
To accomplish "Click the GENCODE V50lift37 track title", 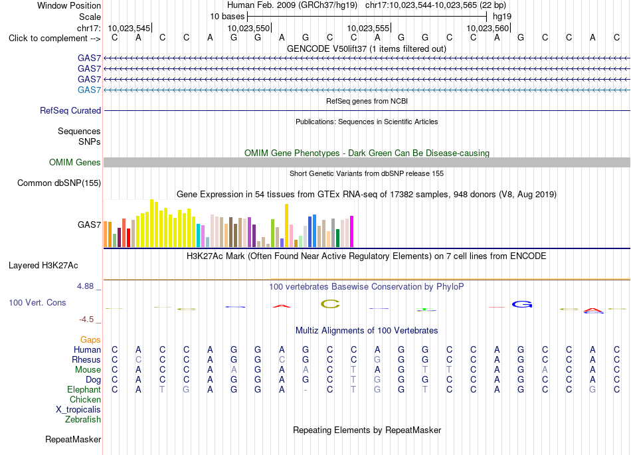I will tap(367, 48).
